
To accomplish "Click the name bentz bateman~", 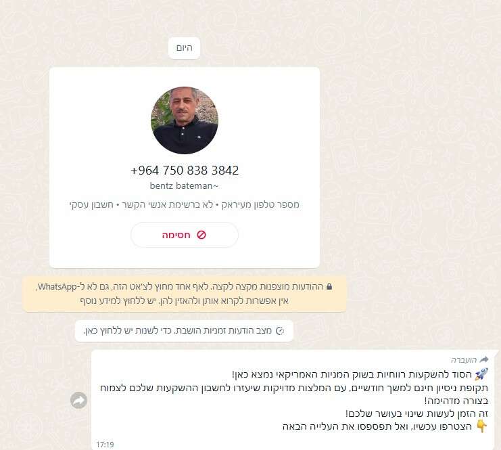I will (x=184, y=186).
